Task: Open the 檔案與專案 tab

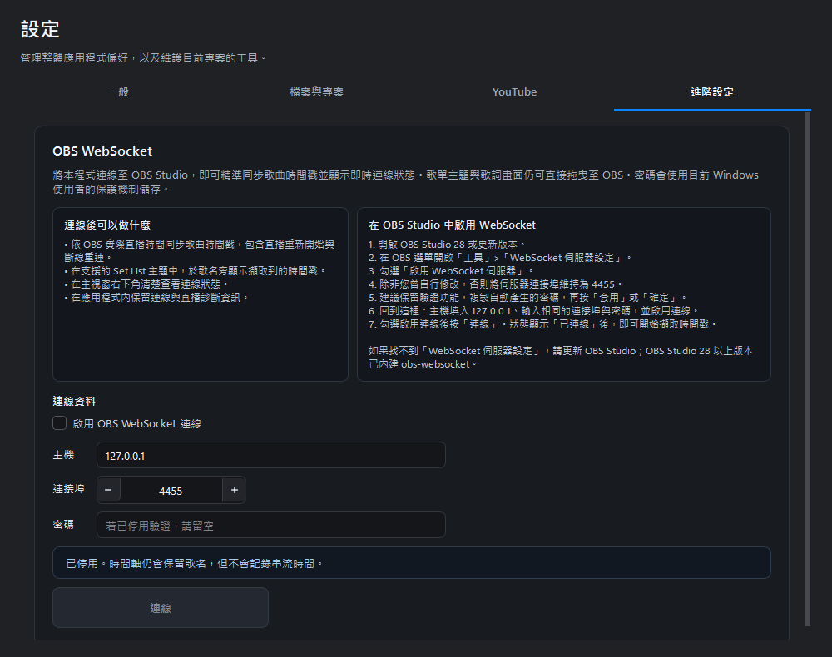Action: [x=316, y=91]
